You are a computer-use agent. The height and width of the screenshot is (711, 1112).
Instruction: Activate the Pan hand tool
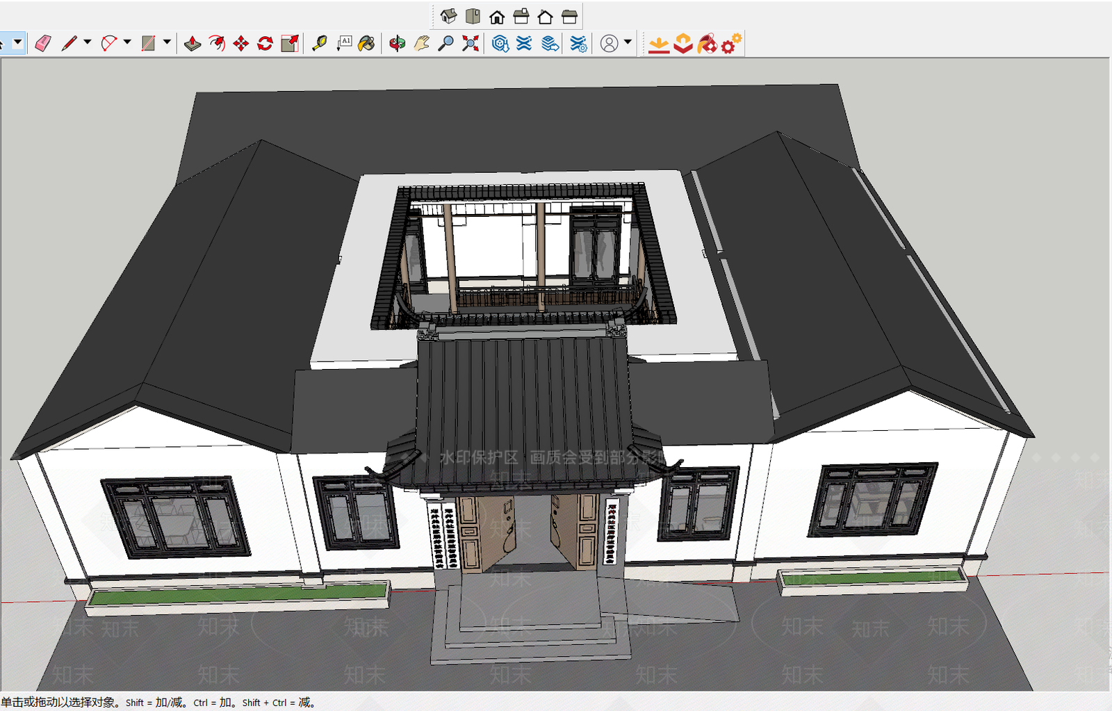[x=422, y=44]
